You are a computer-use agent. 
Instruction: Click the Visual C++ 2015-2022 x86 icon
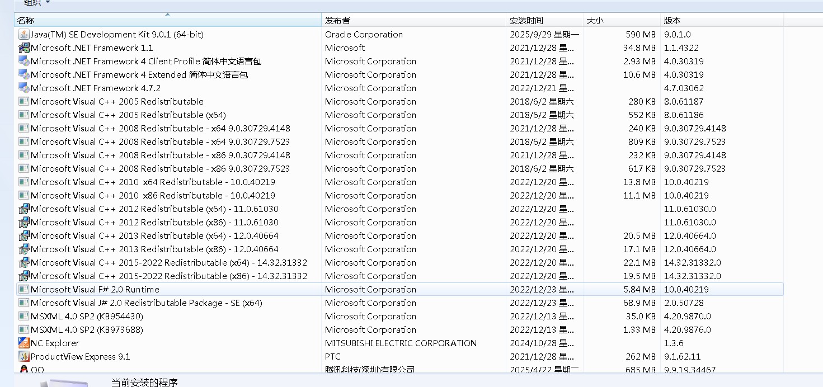click(23, 276)
